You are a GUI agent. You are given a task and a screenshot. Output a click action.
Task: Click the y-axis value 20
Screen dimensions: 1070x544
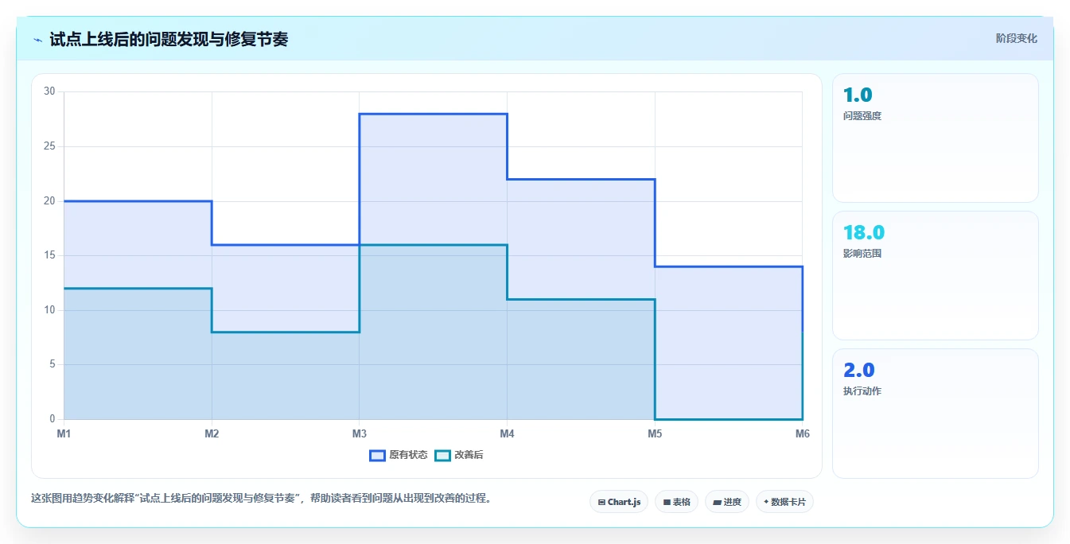49,201
